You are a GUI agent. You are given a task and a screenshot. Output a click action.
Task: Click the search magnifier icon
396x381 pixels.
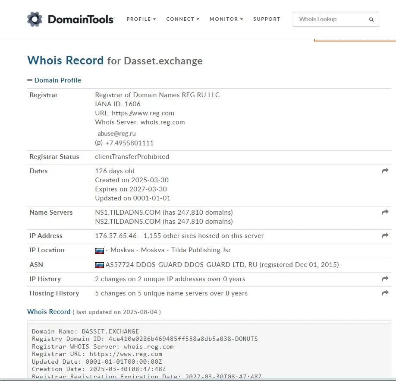pos(371,19)
